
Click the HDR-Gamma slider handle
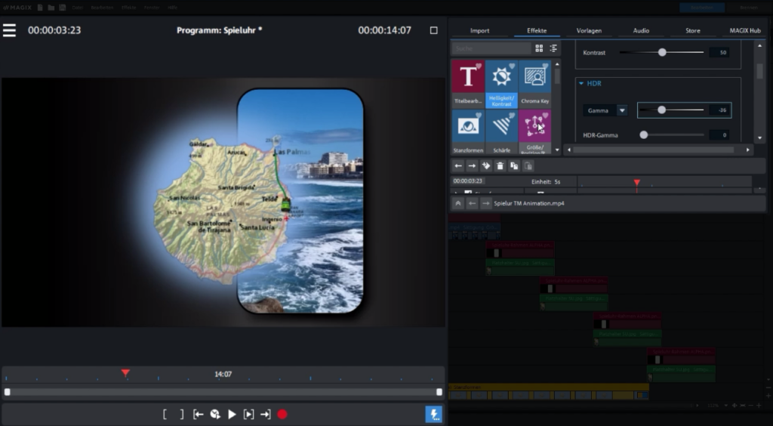[x=643, y=134]
